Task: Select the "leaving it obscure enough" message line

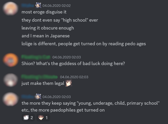Action: (x=48, y=28)
